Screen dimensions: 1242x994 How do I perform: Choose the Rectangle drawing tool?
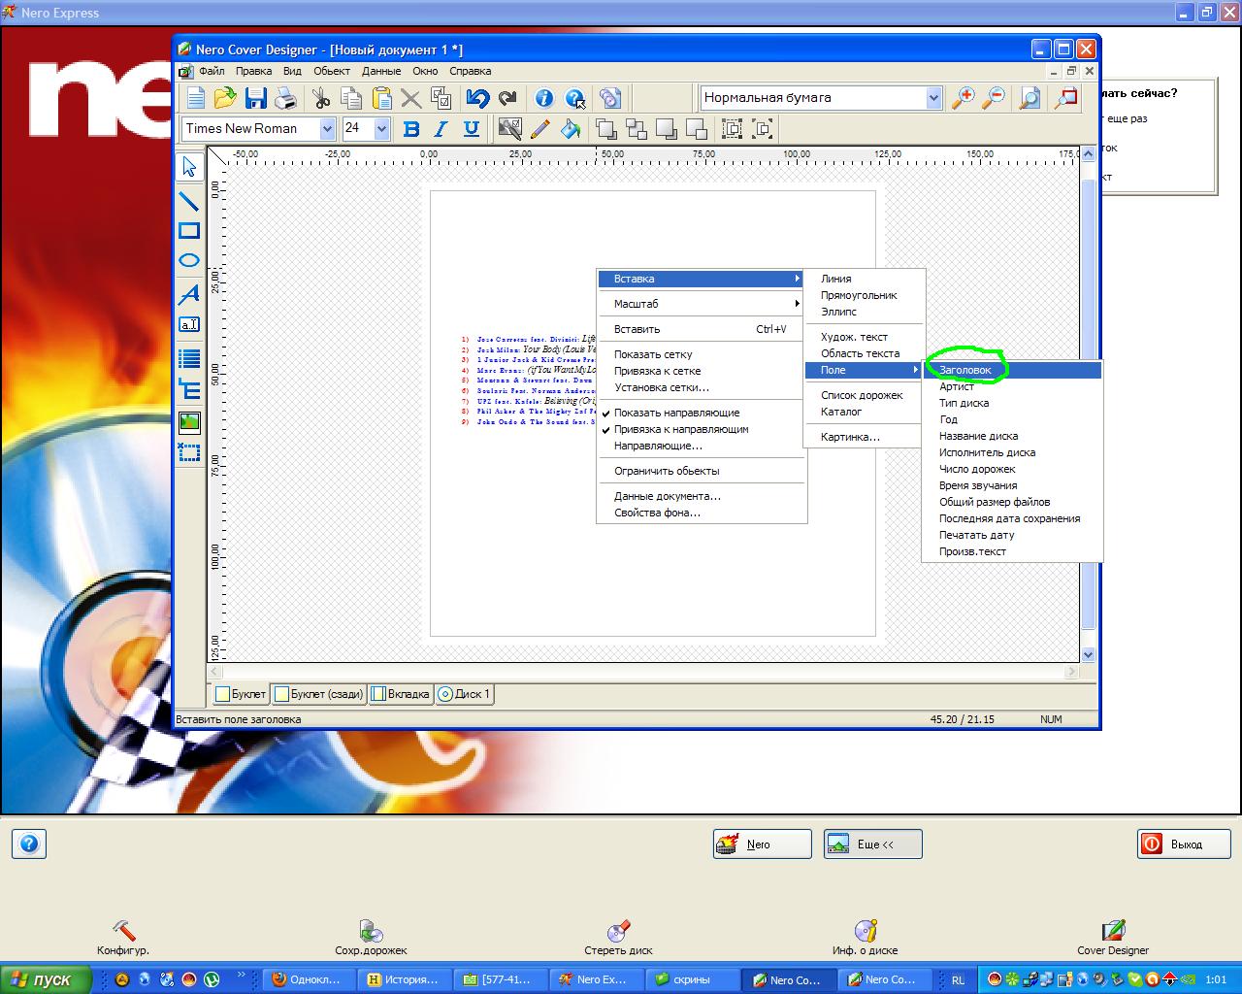[189, 231]
